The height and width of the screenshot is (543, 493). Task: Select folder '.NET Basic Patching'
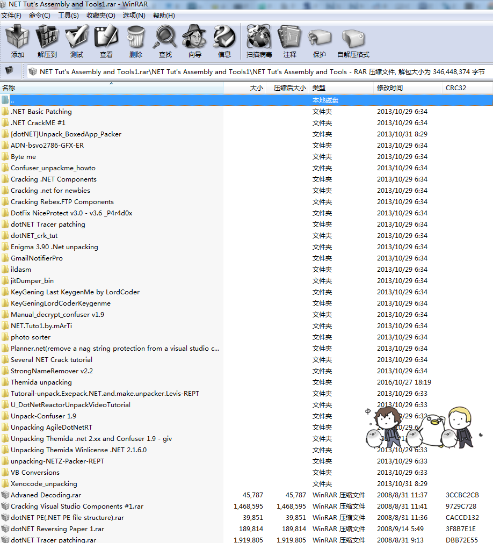tap(41, 112)
